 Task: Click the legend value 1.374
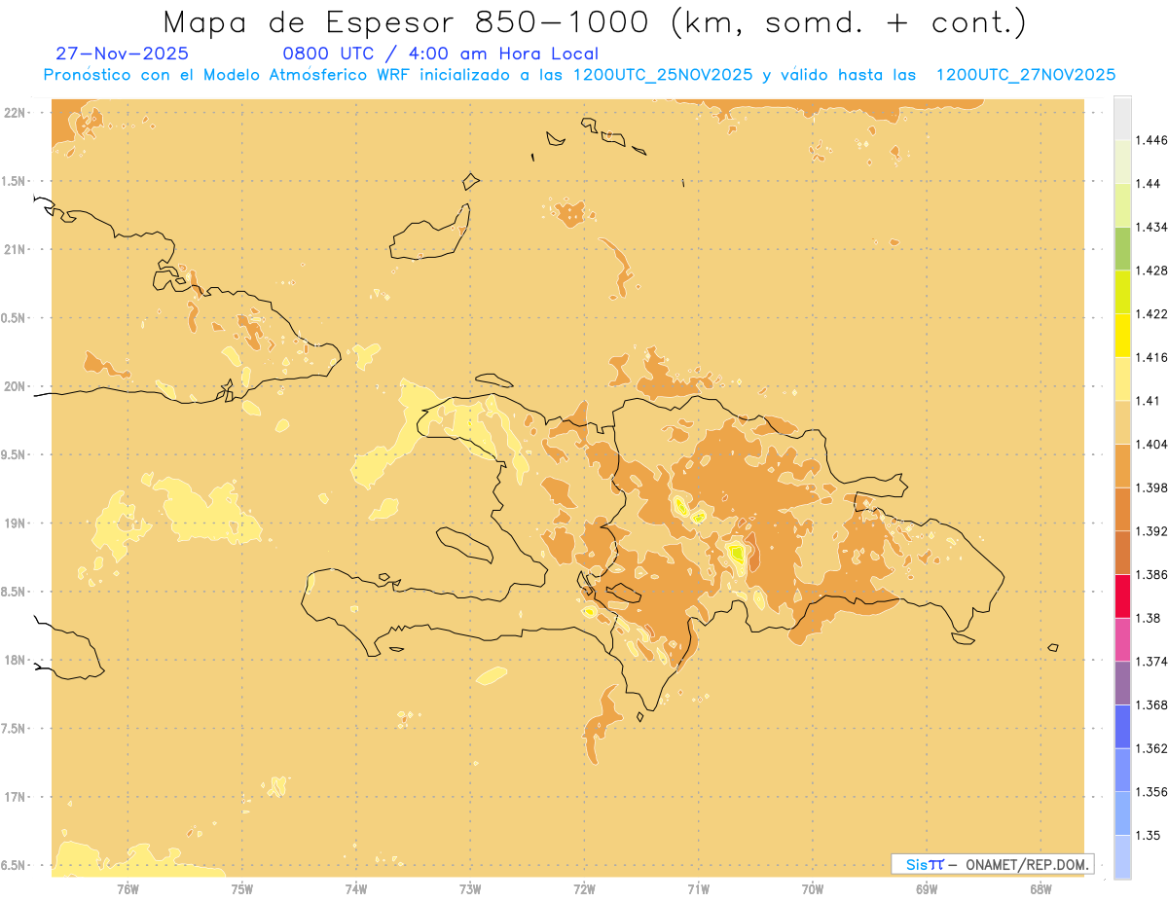(x=1151, y=662)
